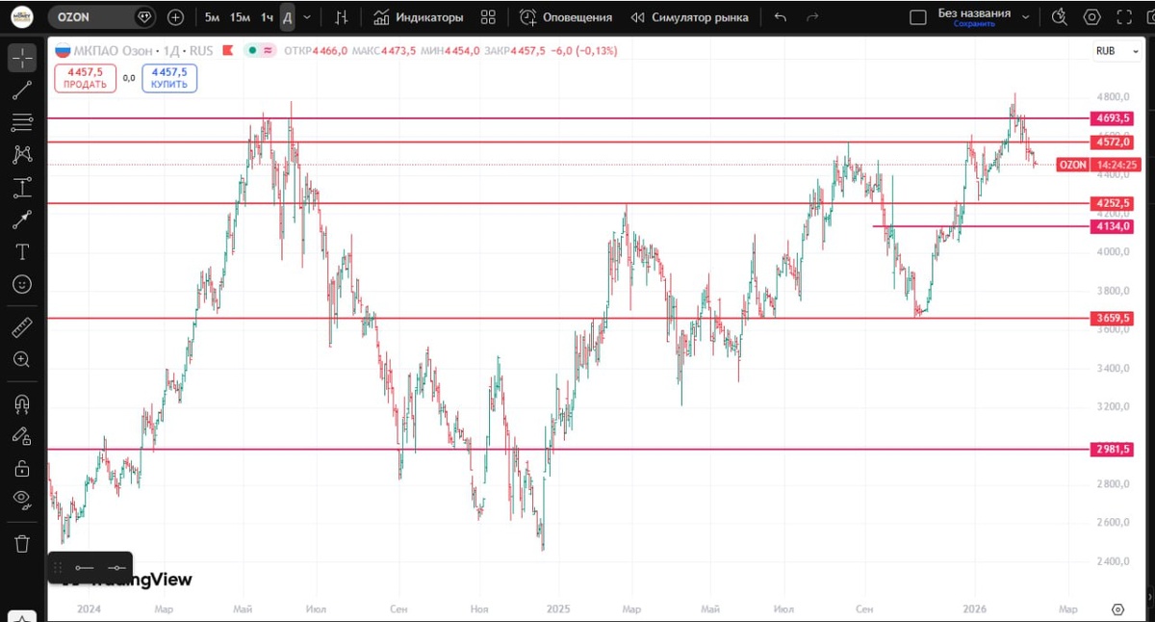Open time axis settings gear at bottom right

click(1117, 609)
